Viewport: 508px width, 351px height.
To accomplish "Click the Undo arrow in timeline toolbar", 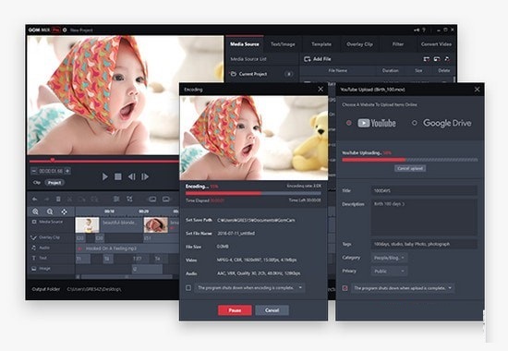I will coord(35,199).
